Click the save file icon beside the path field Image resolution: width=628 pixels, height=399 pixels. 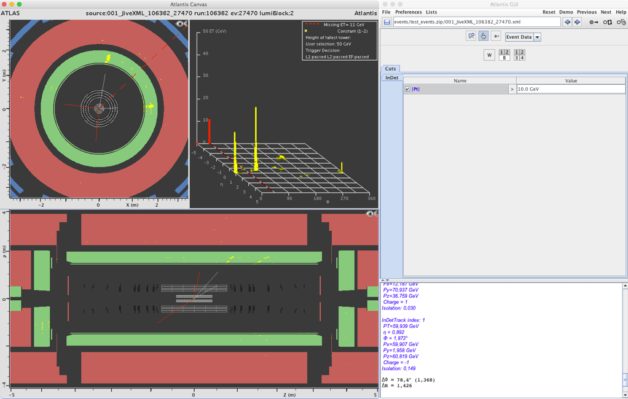[387, 22]
